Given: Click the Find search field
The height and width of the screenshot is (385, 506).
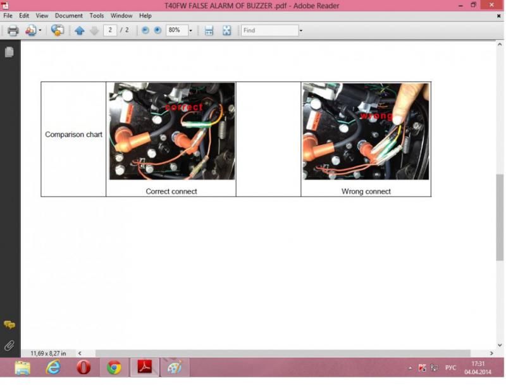Looking at the screenshot, I should [269, 30].
